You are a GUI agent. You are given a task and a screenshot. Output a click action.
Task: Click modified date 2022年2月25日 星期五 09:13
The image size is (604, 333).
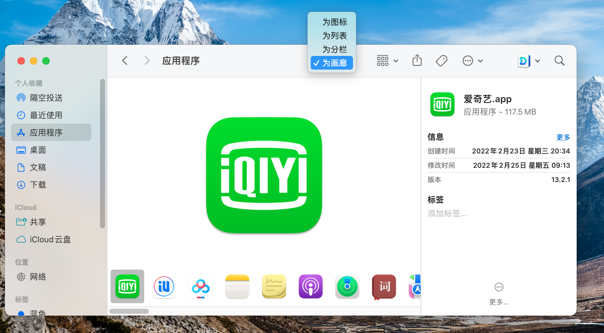pyautogui.click(x=522, y=165)
